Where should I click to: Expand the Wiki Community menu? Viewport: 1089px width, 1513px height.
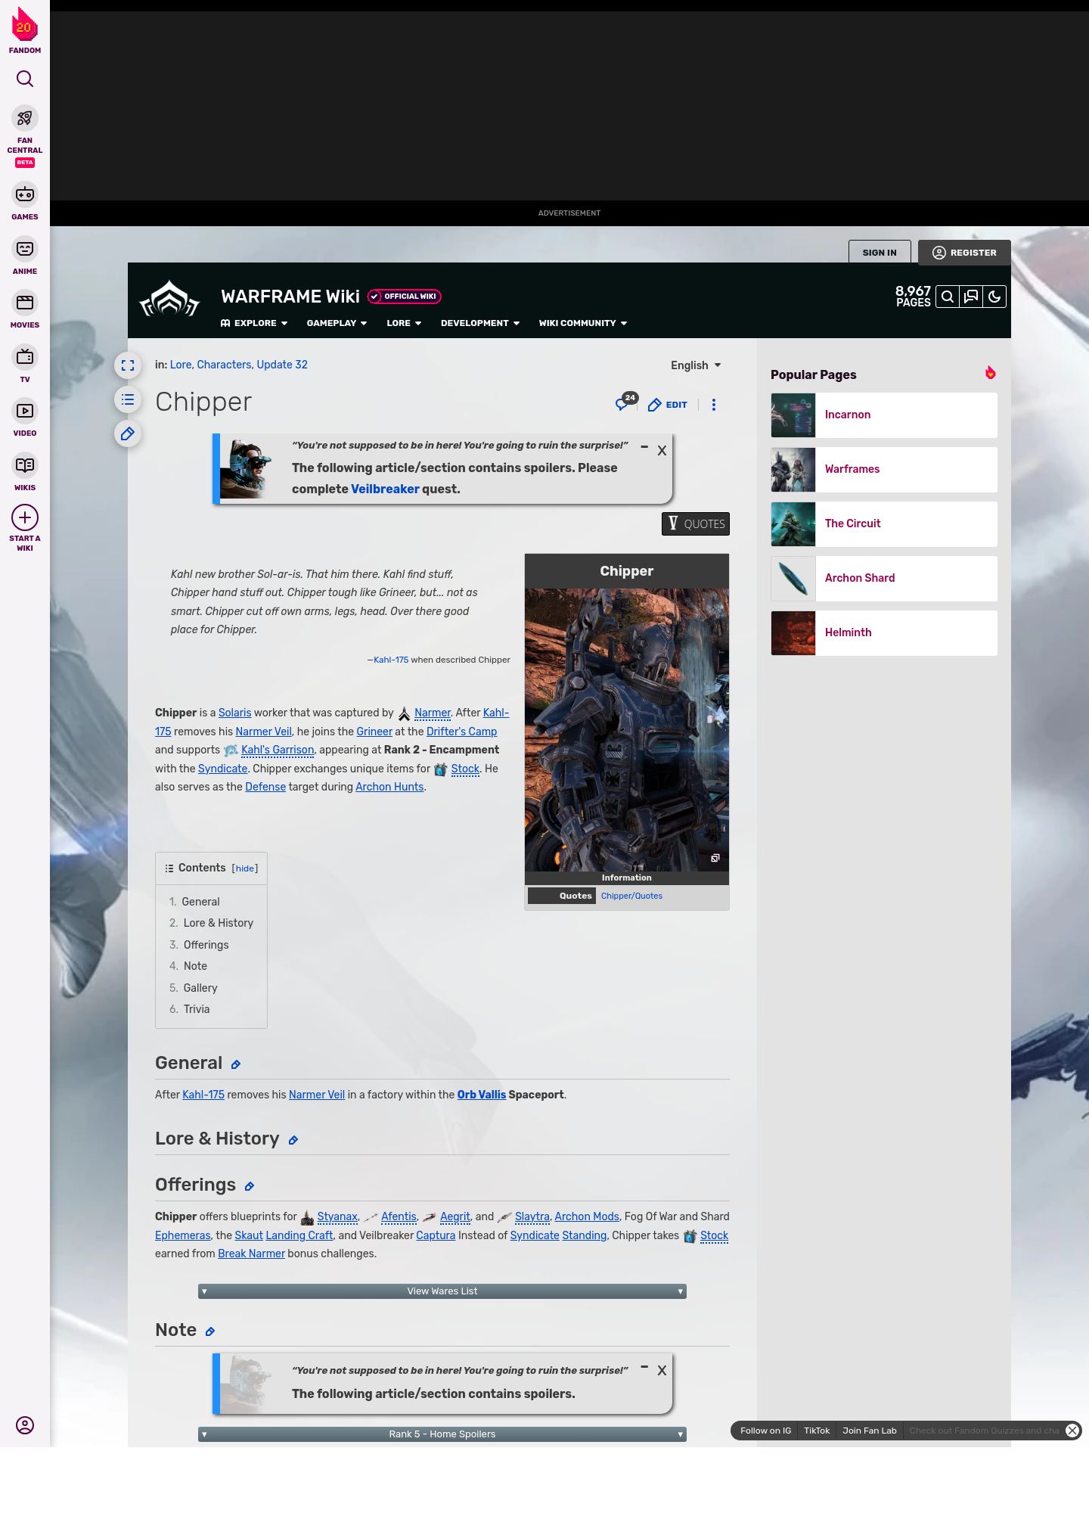tap(583, 323)
